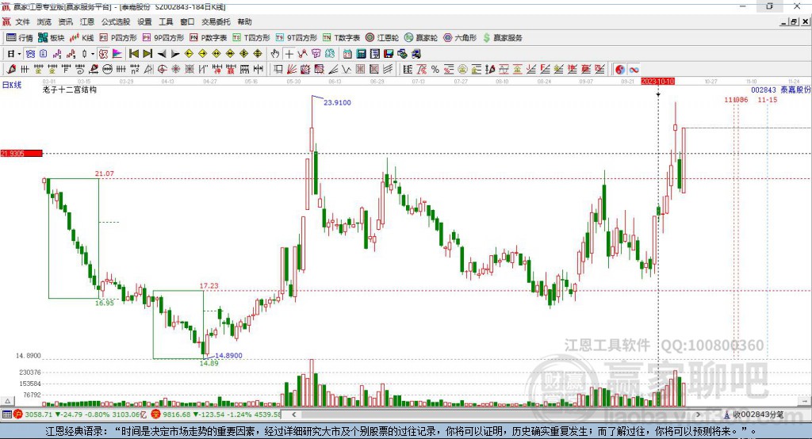
Task: Open the 9P四方形 tool
Action: pyautogui.click(x=163, y=38)
